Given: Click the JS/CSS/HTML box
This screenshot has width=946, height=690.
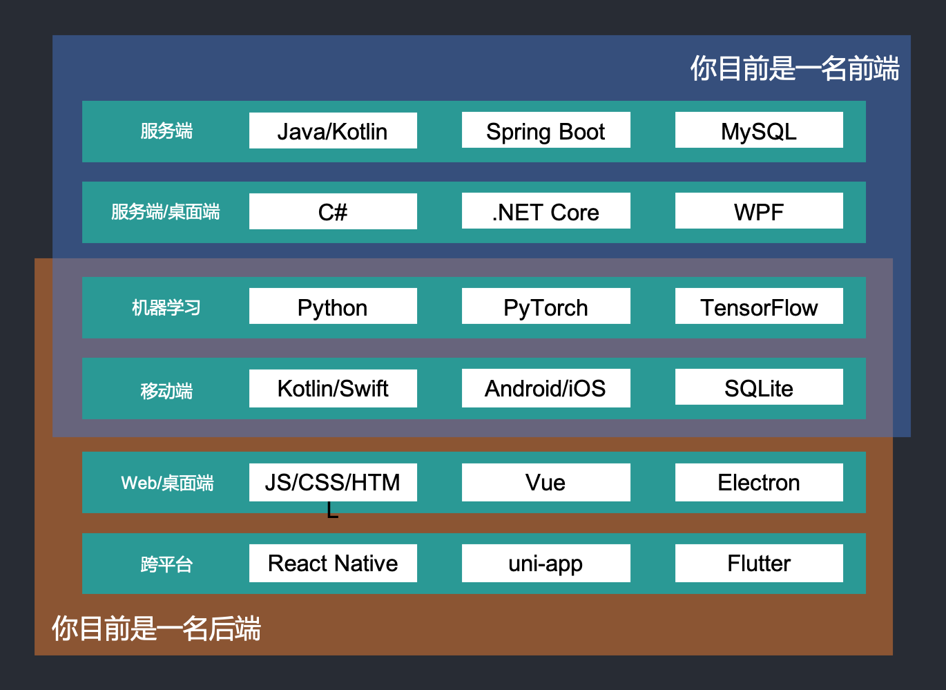Looking at the screenshot, I should [x=333, y=482].
